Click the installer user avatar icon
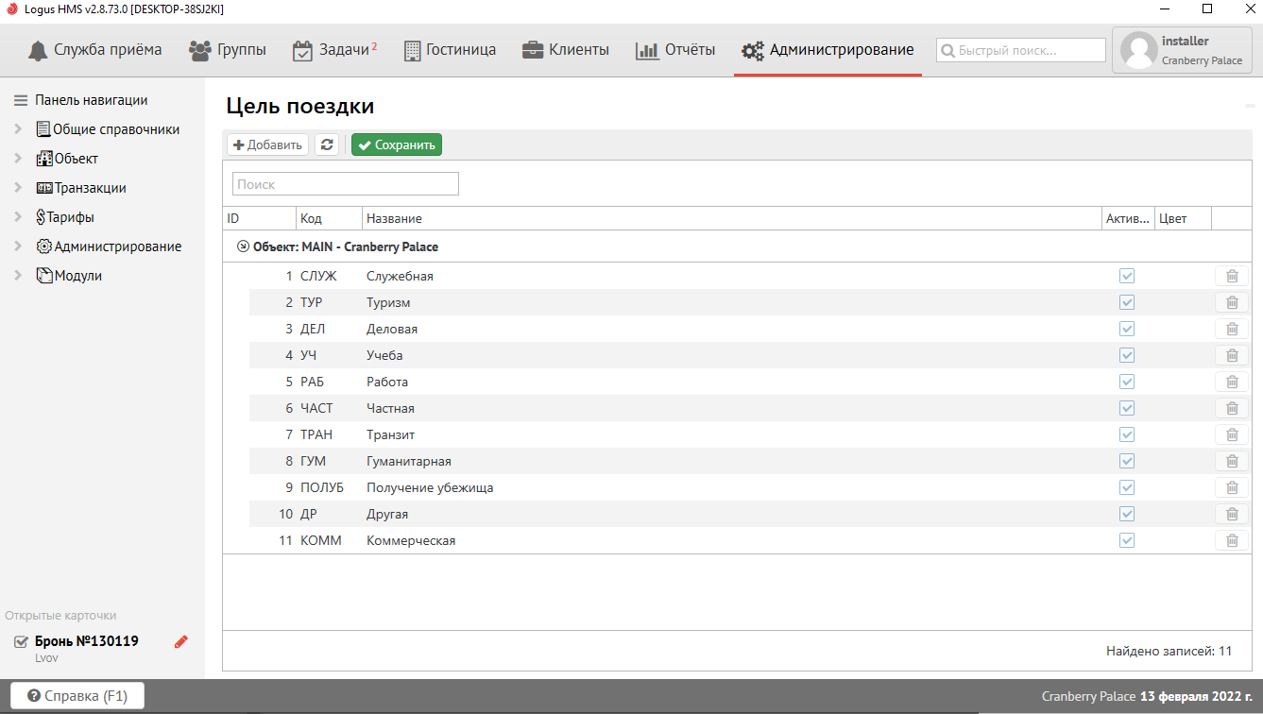 coord(1139,50)
